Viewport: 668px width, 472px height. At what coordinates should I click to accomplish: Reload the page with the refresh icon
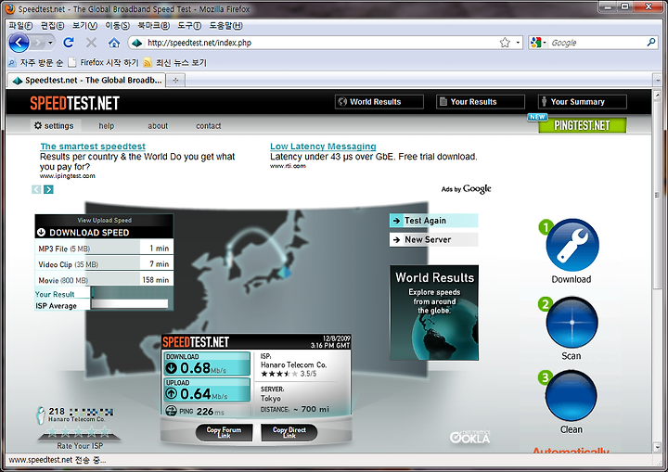click(69, 43)
